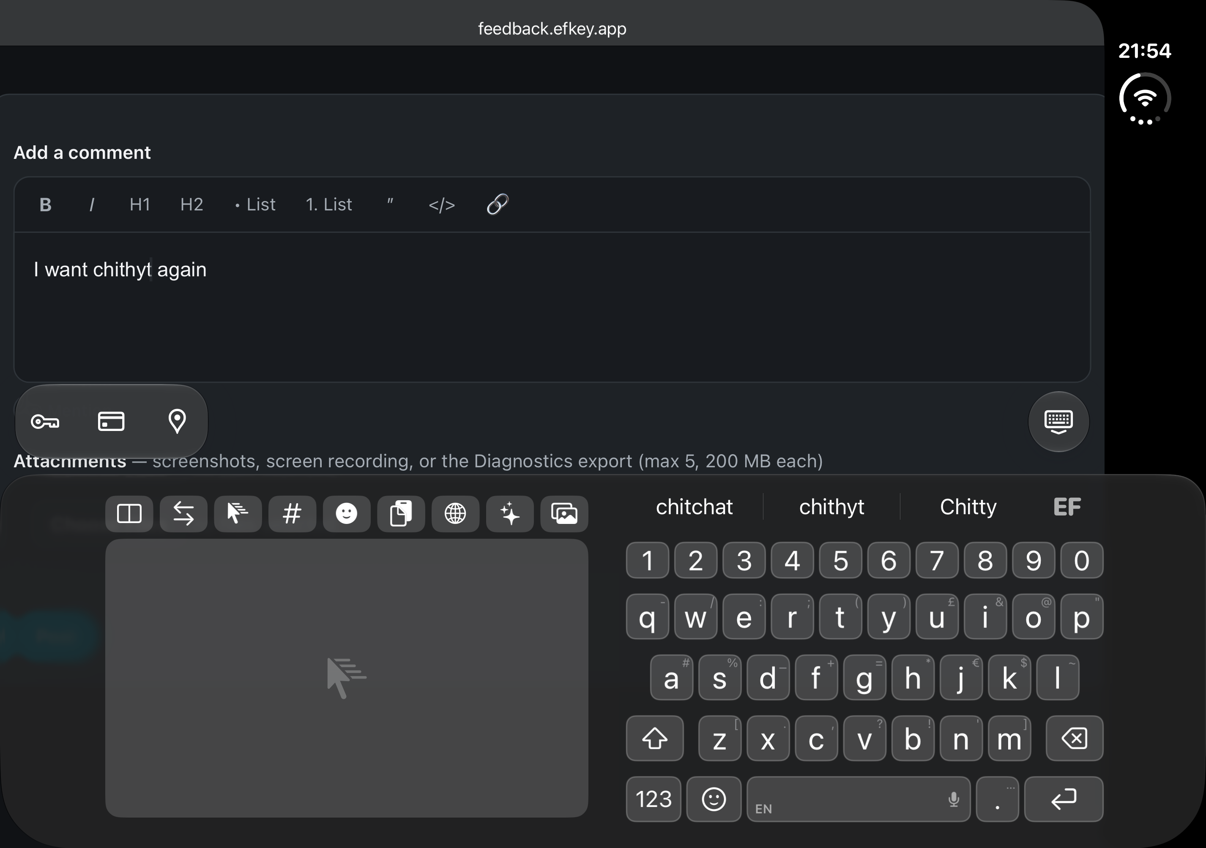Open passwords autofill key icon
The image size is (1206, 848).
[x=45, y=421]
